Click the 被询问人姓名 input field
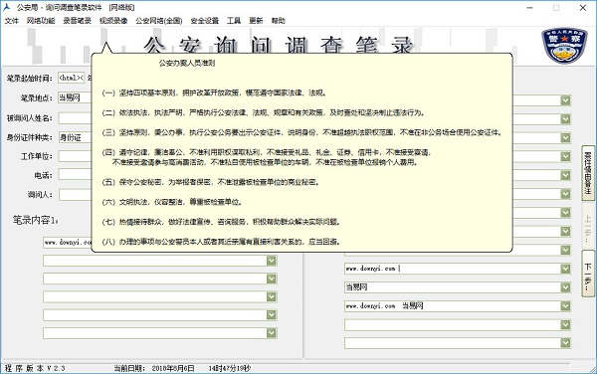Image resolution: width=597 pixels, height=374 pixels. [75, 118]
